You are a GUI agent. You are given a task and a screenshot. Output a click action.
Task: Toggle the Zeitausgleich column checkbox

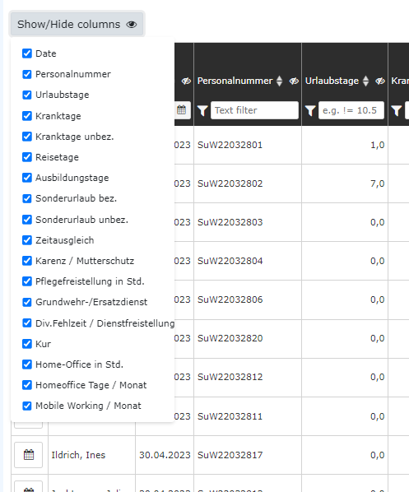(27, 240)
